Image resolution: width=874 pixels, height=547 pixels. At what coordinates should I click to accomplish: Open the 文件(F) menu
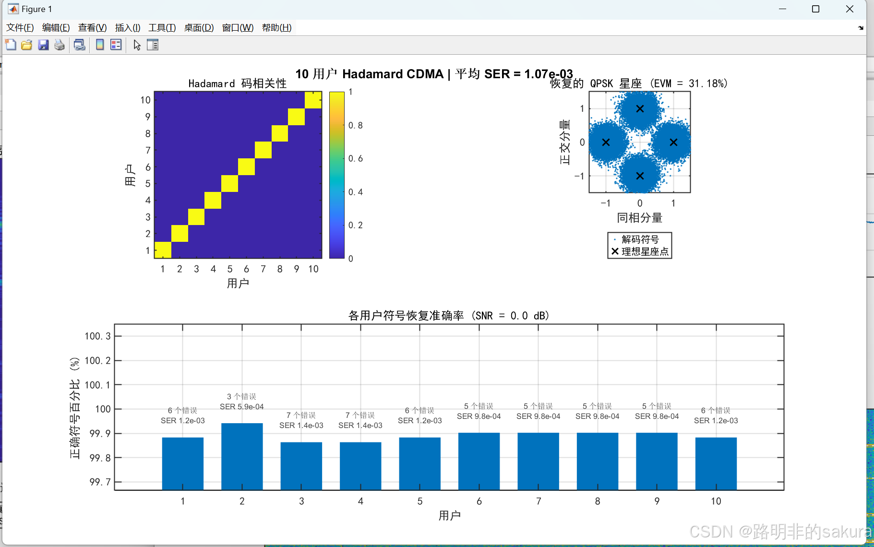[x=20, y=28]
